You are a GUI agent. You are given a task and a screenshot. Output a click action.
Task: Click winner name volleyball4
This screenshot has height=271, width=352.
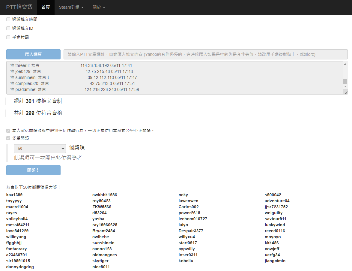point(17,219)
